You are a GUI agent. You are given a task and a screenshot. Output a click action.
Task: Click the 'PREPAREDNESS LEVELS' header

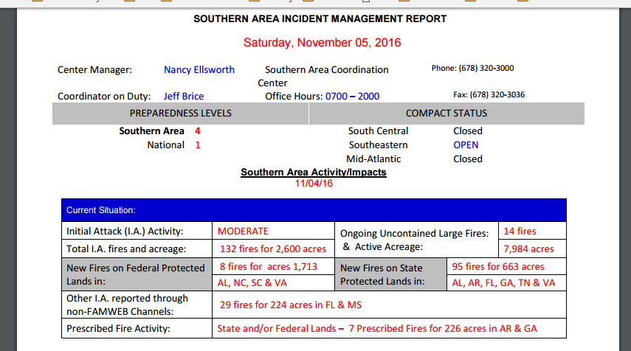pos(180,114)
